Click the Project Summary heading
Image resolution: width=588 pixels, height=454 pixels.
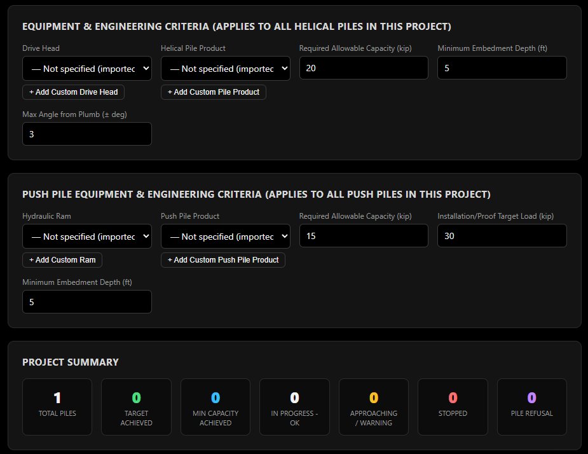pos(71,362)
